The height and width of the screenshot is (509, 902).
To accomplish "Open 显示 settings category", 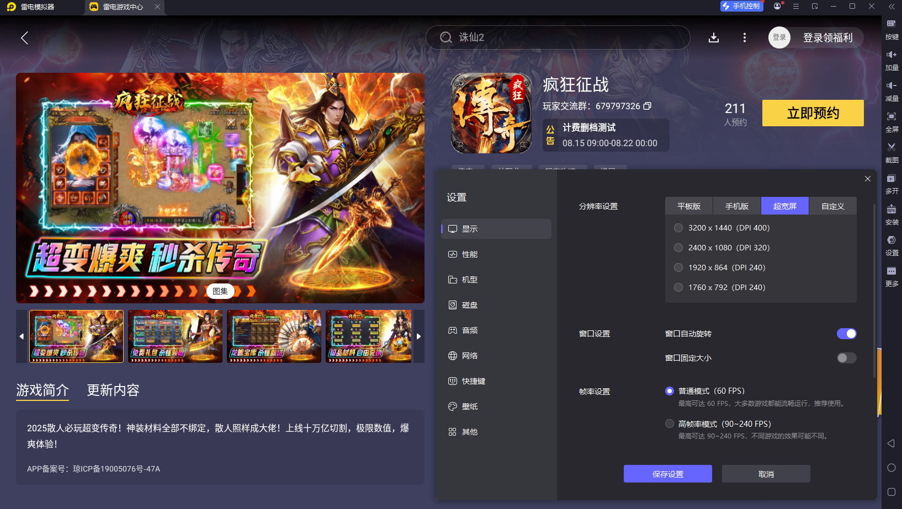I will tap(496, 229).
